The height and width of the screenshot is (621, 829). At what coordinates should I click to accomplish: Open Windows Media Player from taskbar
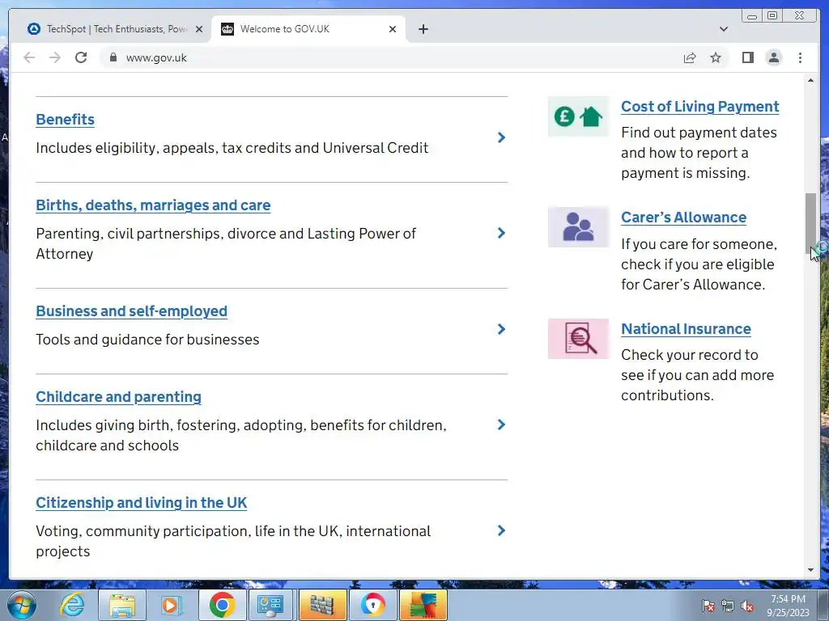[170, 605]
